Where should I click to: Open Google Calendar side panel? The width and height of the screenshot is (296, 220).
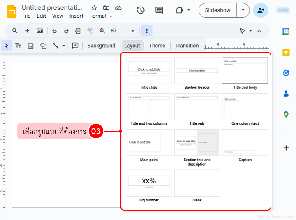coord(286,31)
